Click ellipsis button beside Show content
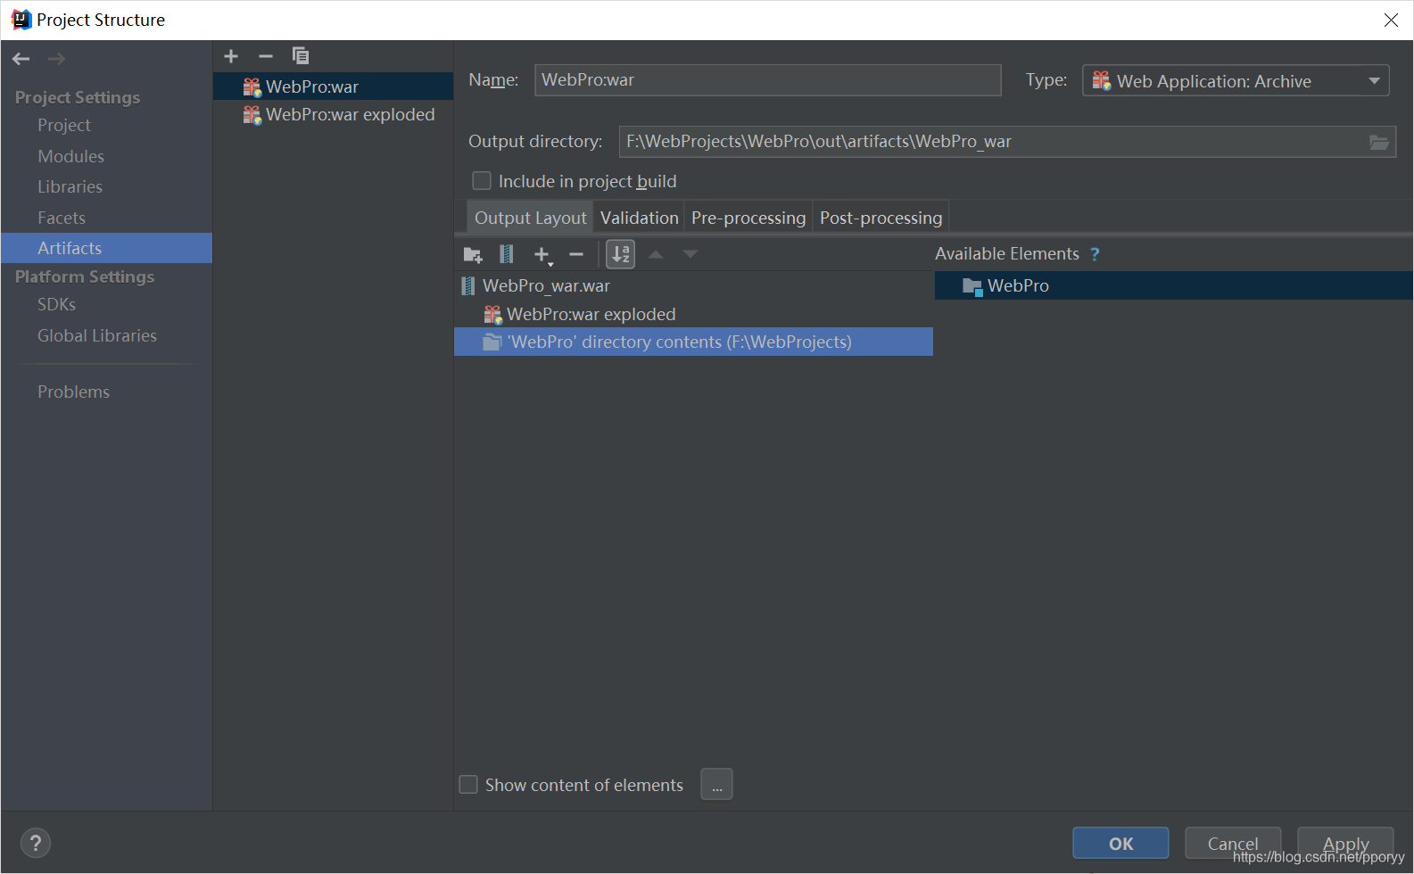 point(717,785)
